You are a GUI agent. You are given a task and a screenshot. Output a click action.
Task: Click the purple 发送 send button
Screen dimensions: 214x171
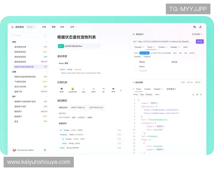pos(200,41)
